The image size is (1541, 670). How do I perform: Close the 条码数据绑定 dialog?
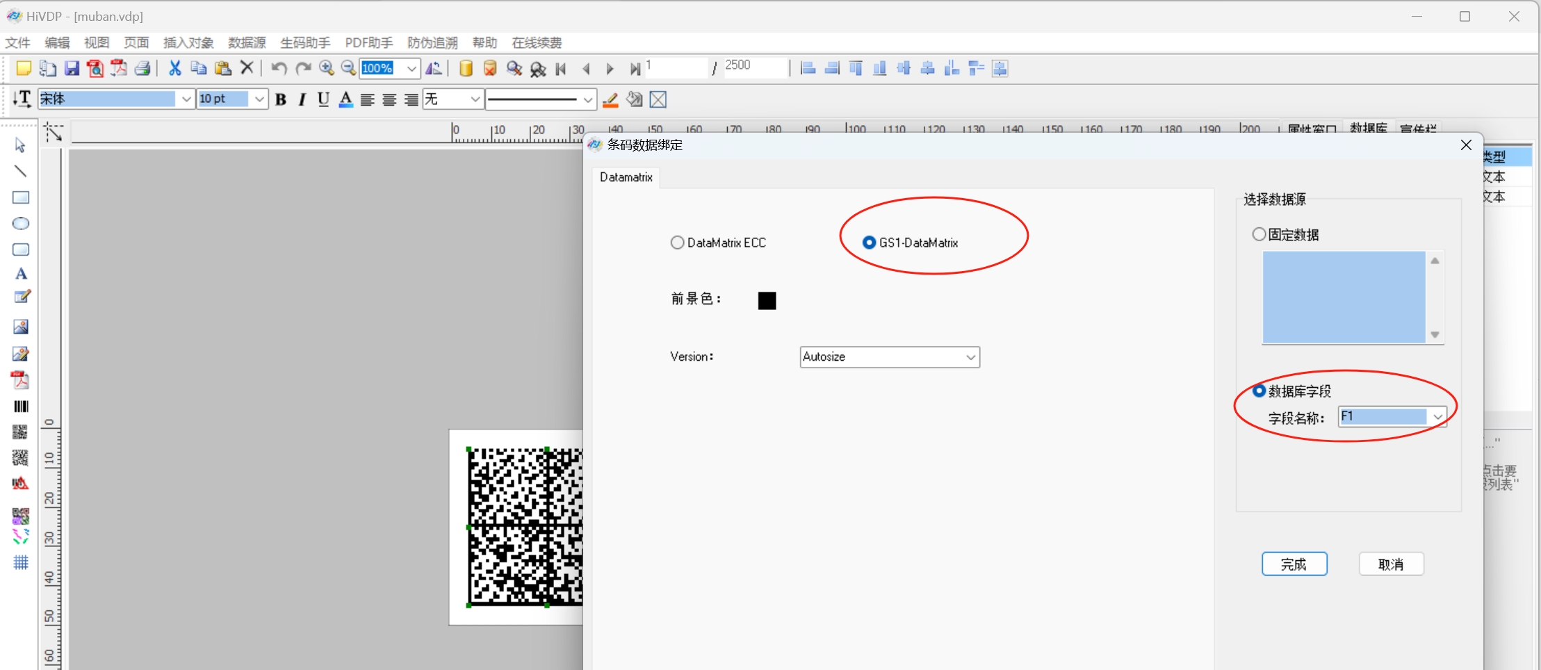point(1466,145)
